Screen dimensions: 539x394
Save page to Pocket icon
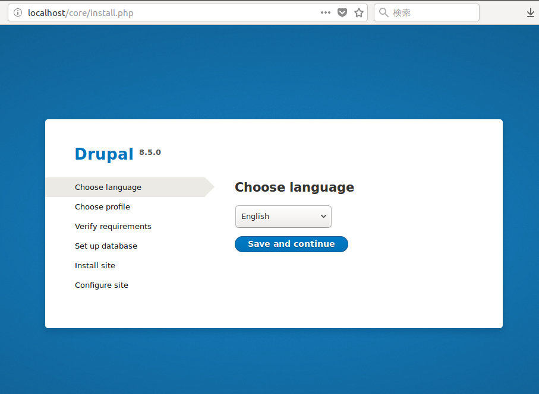point(342,12)
